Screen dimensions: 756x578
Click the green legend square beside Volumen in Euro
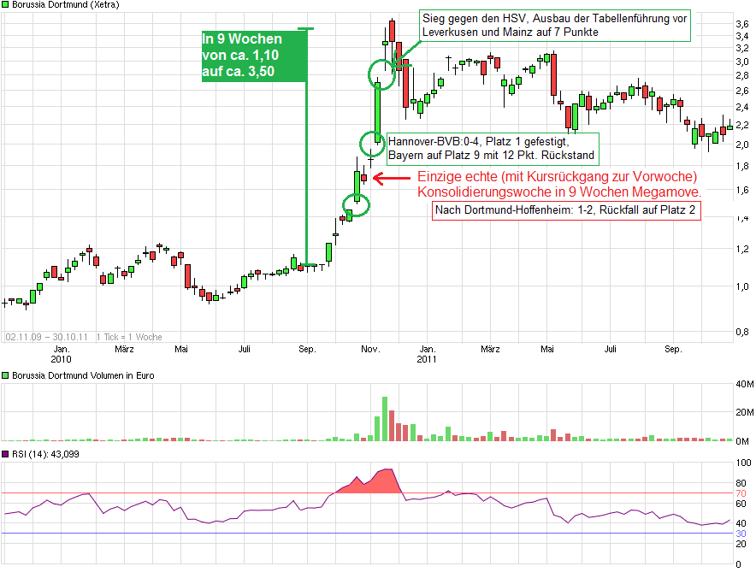[5, 375]
